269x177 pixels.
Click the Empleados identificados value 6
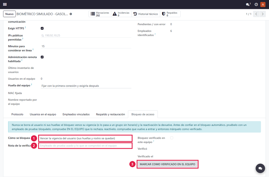(171, 31)
